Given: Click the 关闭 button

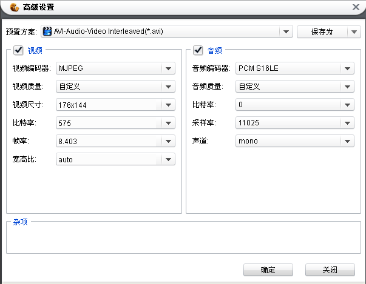Looking at the screenshot, I should click(330, 270).
